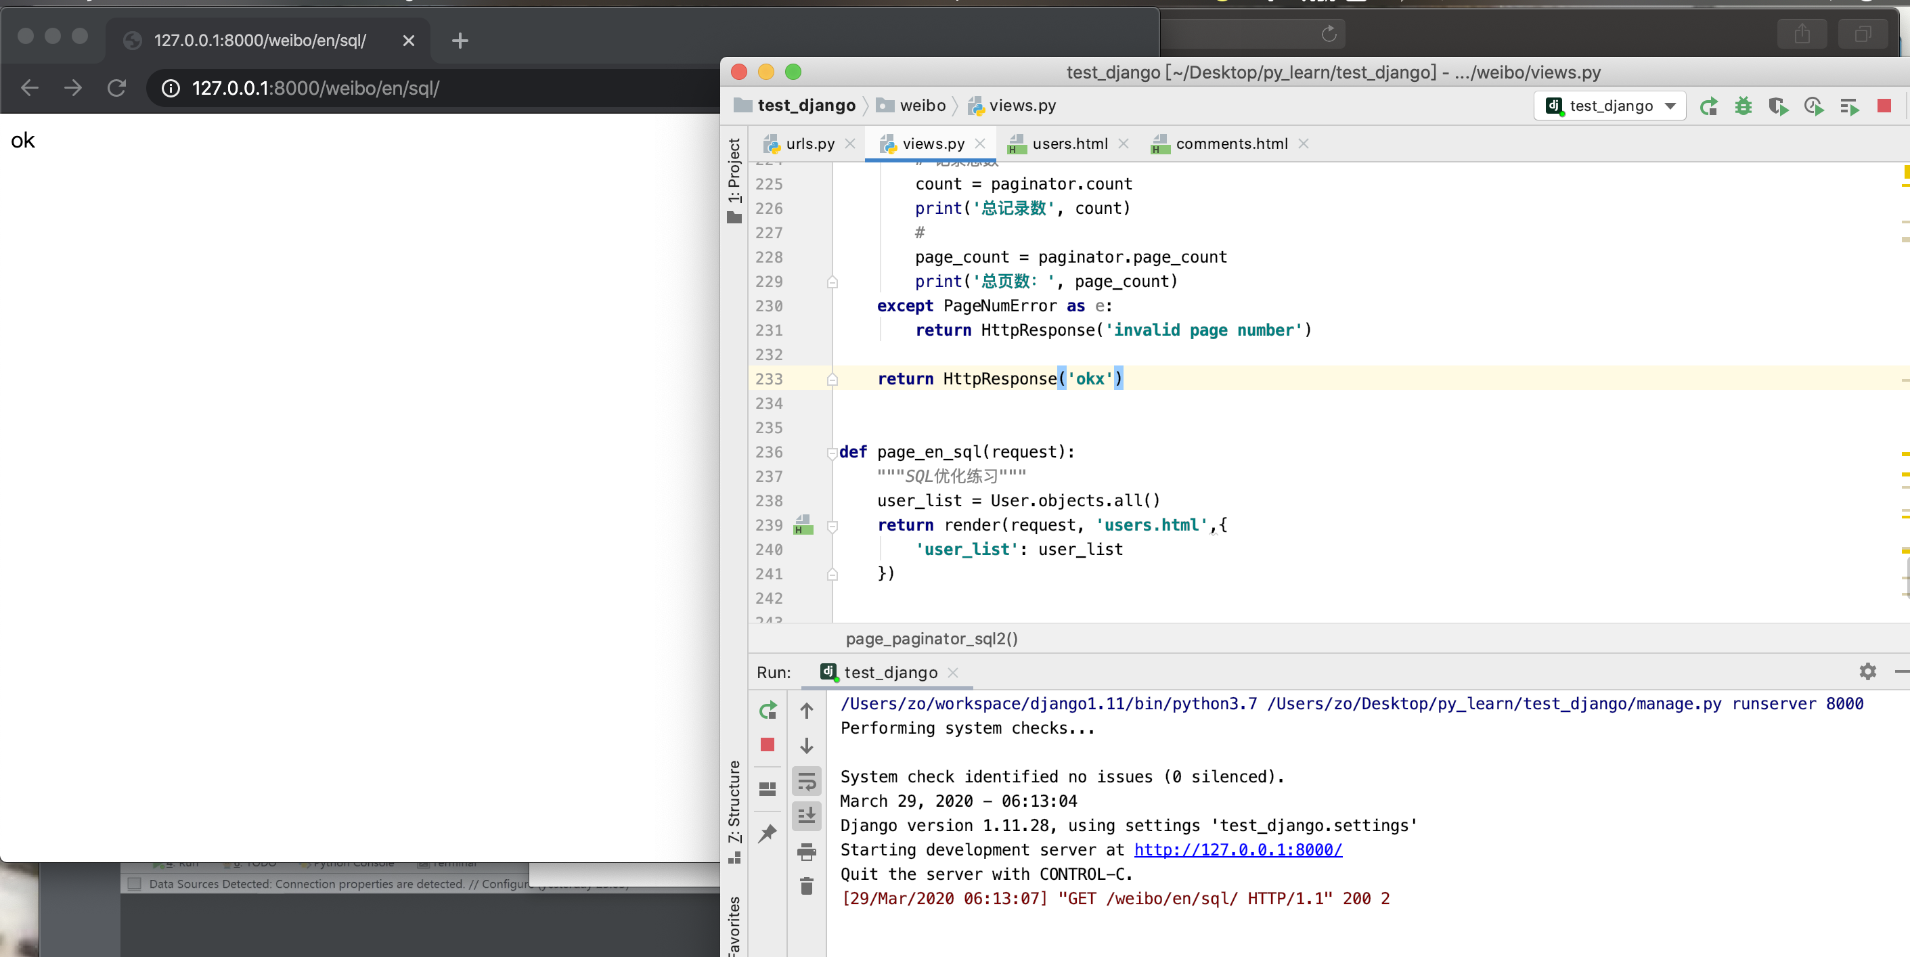
Task: Toggle scroll to end in console
Action: pyautogui.click(x=807, y=816)
